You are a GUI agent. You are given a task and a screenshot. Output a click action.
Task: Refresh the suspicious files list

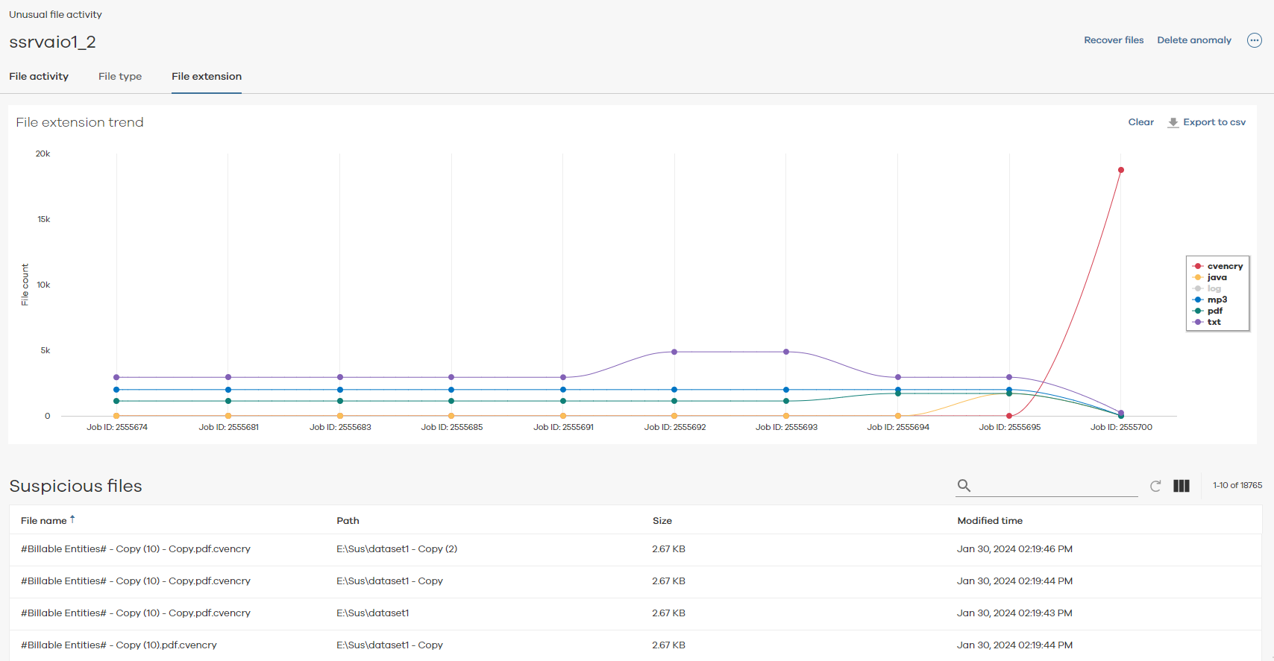coord(1155,486)
